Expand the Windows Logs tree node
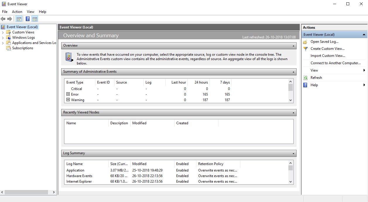Viewport: 368px width, 202px height. (x=3, y=38)
